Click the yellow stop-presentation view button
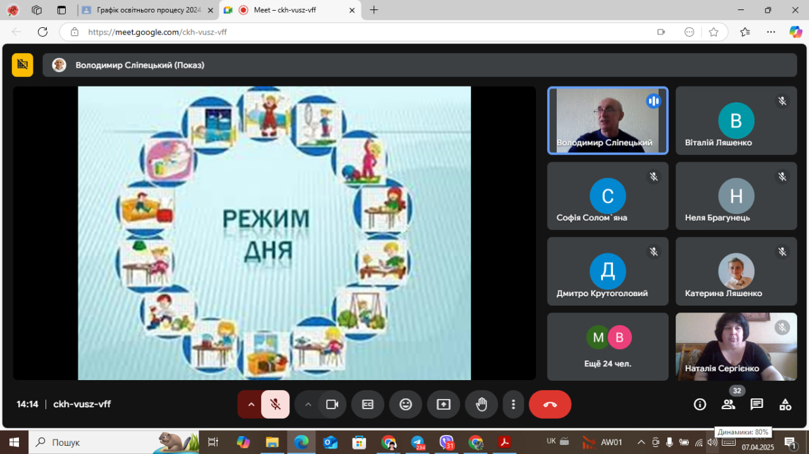Screen dimensions: 809x454 point(23,65)
